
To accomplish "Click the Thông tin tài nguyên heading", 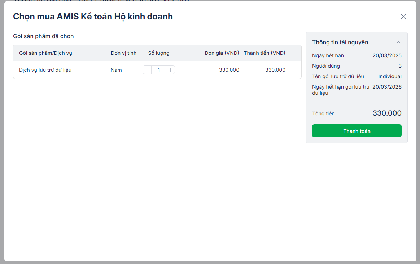I will click(340, 42).
